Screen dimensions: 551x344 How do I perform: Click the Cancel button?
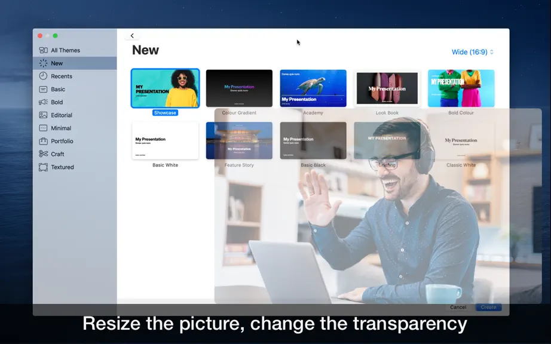[458, 307]
